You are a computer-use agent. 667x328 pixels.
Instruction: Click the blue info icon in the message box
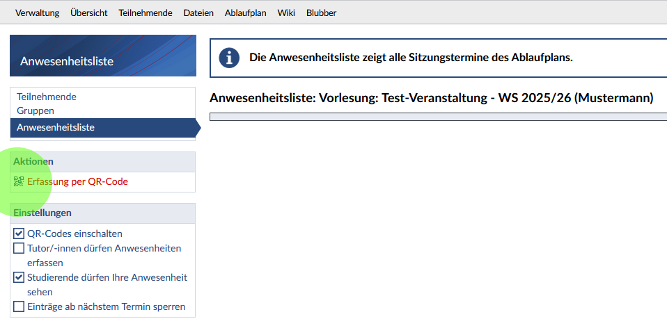(229, 58)
